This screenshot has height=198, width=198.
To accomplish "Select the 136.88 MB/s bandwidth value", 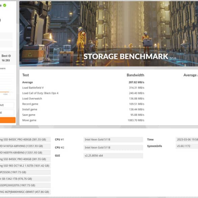I will coord(137,98).
